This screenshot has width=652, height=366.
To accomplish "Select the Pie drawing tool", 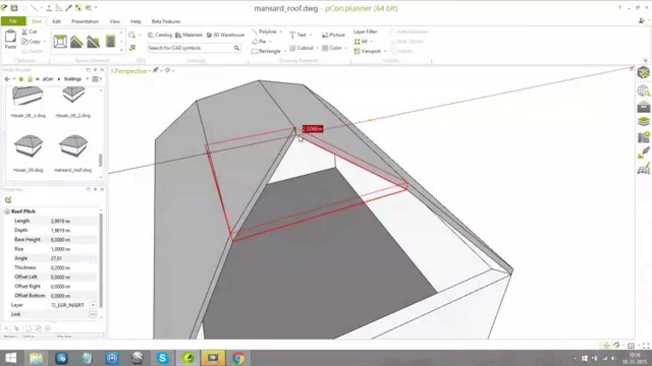I will click(x=259, y=41).
